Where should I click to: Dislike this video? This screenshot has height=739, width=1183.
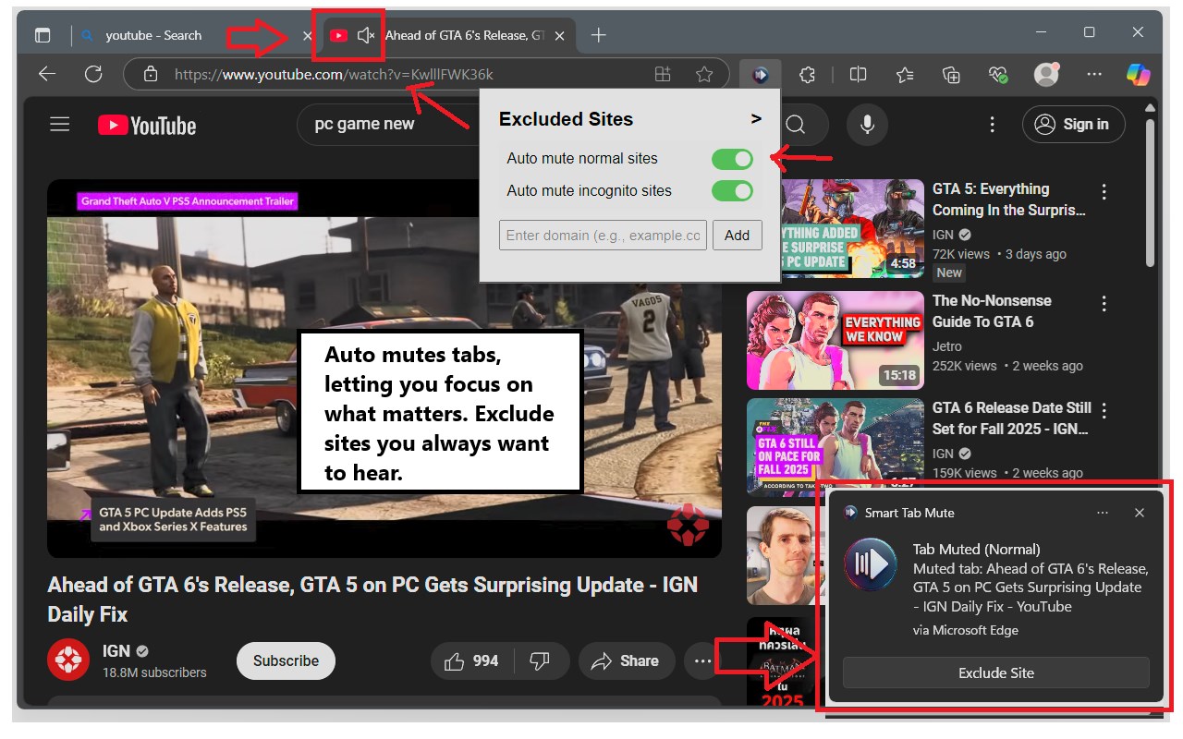tap(540, 660)
